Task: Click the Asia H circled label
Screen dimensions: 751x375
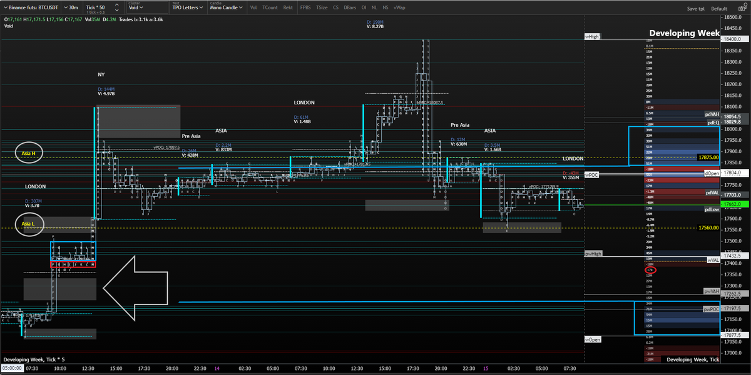Action: pos(29,153)
